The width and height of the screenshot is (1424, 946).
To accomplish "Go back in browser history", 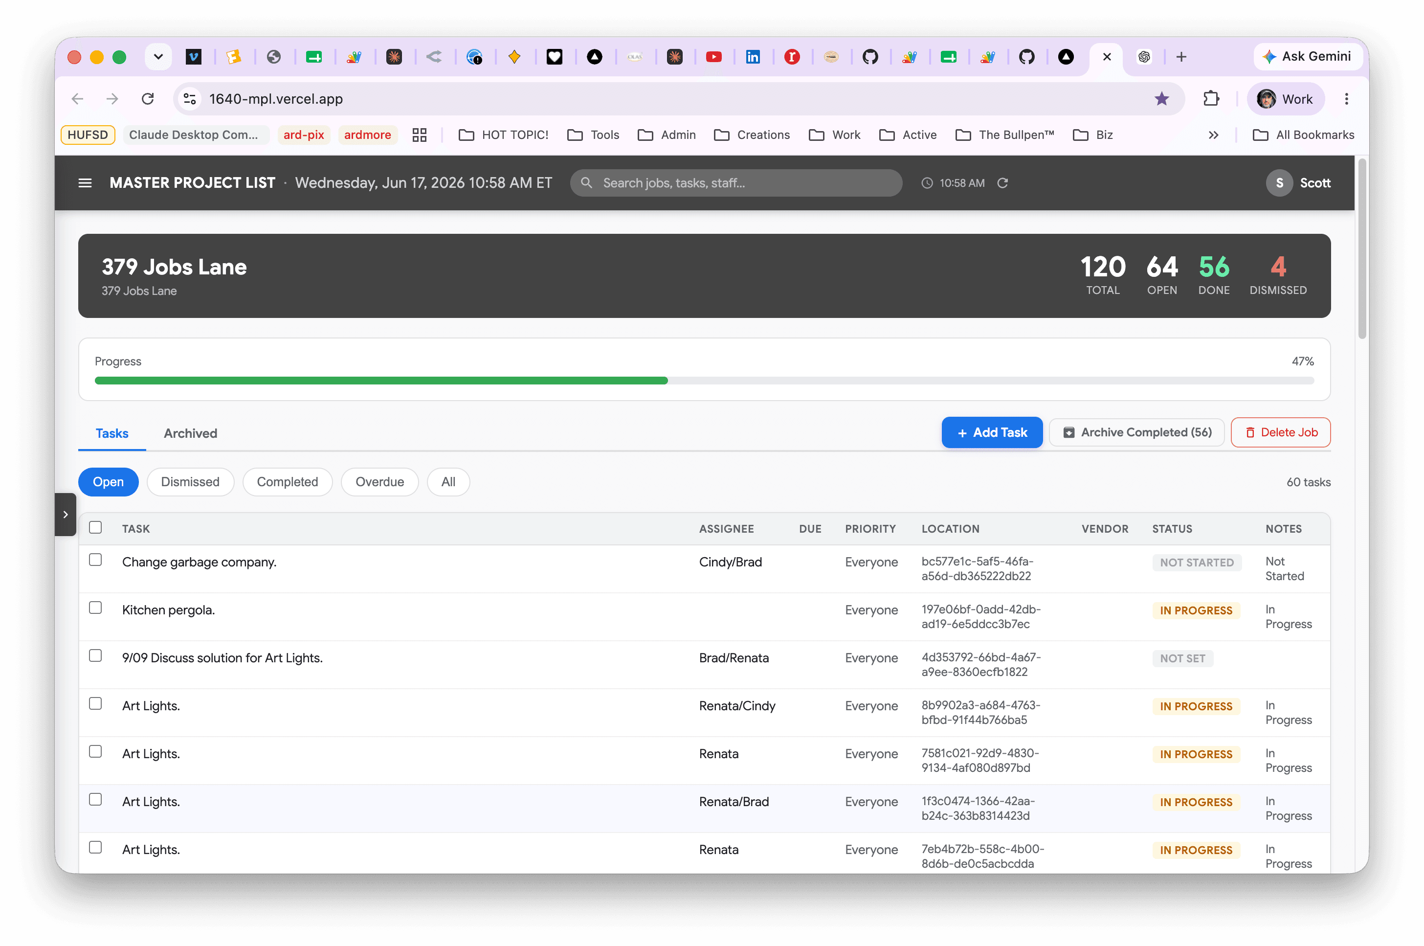I will [77, 98].
